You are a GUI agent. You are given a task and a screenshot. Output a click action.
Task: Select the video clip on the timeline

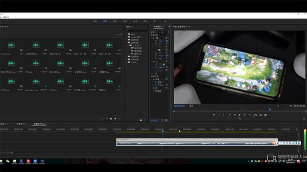tap(197, 140)
